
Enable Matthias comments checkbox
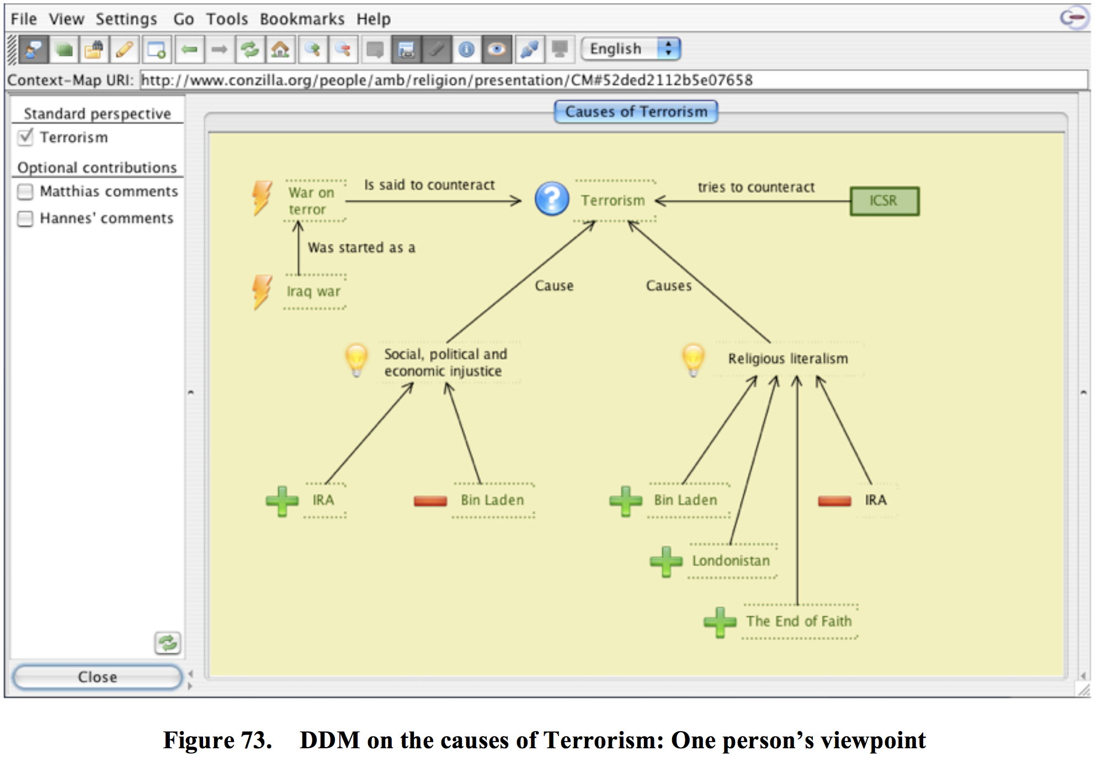(25, 191)
